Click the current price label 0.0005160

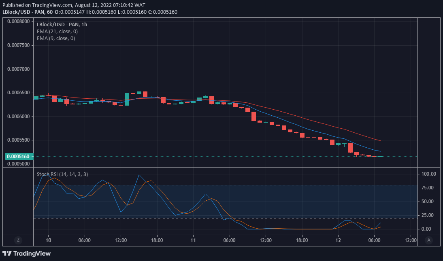pos(18,157)
